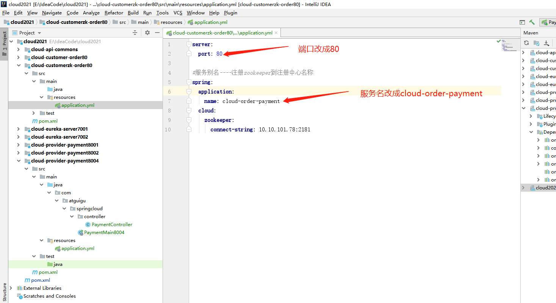Expand cloud-api-commons module in project tree
This screenshot has width=556, height=303.
point(19,50)
